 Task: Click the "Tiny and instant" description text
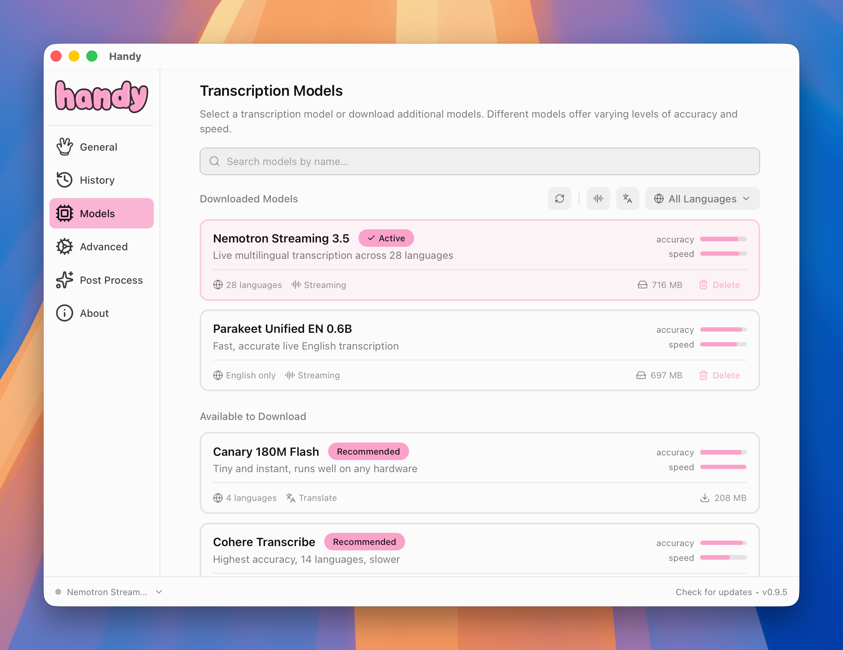pyautogui.click(x=315, y=469)
